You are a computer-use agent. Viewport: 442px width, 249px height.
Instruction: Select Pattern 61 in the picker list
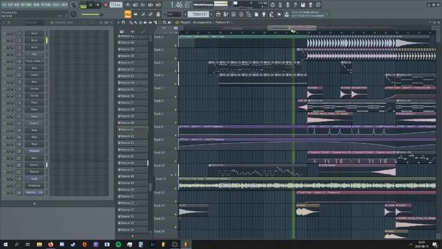coord(133,129)
